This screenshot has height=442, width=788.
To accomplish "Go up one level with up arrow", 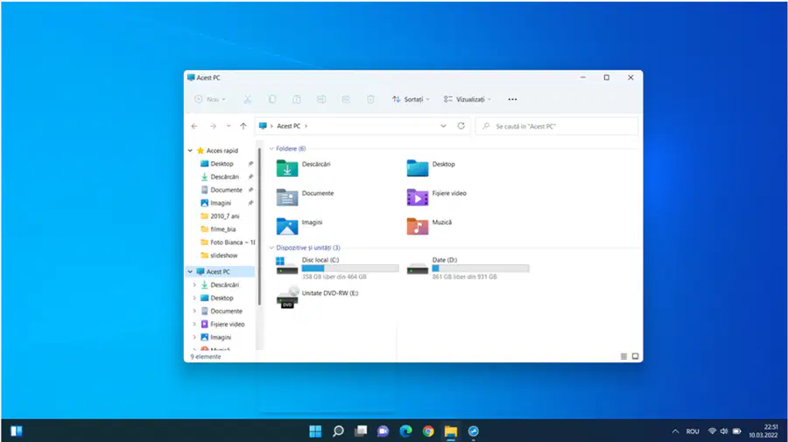I will [x=243, y=126].
